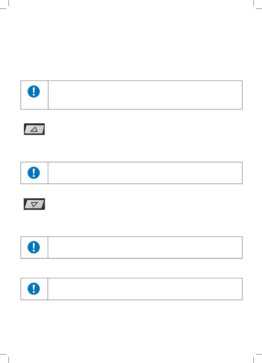This screenshot has height=363, width=262.
Task: Click the empty text area of second notice box
Action: (145, 173)
